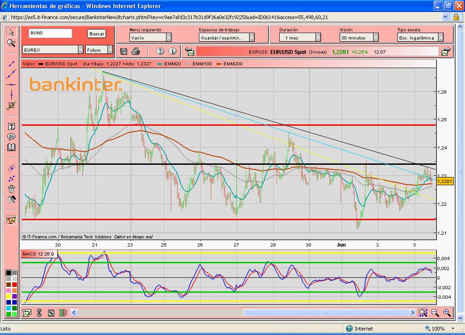
Task: Click the Buscar button
Action: (x=97, y=34)
